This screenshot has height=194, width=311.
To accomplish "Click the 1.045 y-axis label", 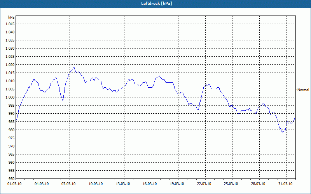I will pyautogui.click(x=10, y=24).
